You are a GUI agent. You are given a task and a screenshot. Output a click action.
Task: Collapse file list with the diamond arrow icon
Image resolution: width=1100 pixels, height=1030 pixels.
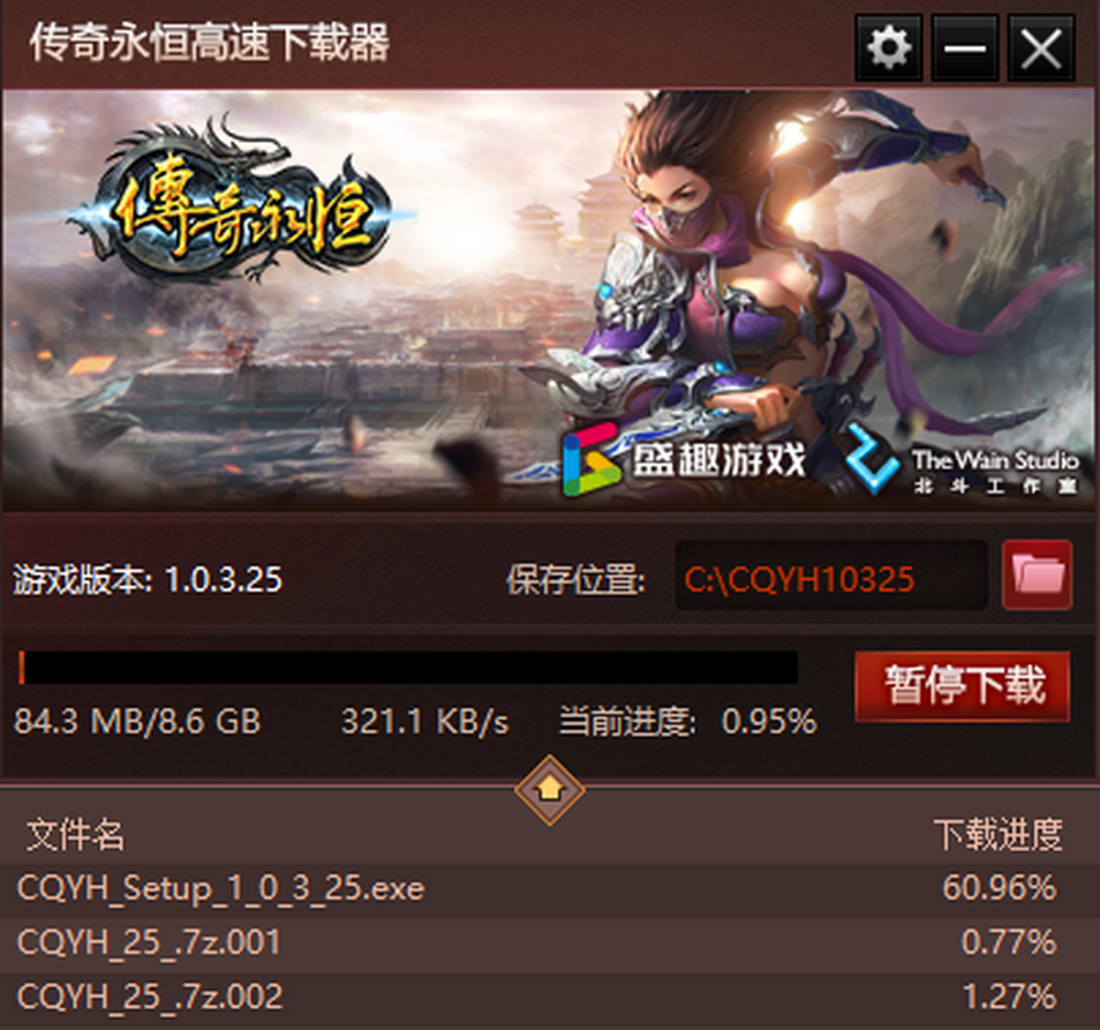click(549, 789)
